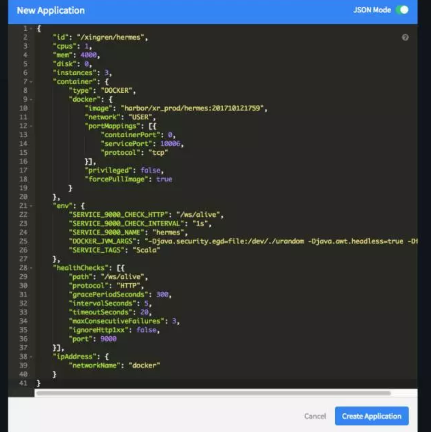Click the horizontal scrollbar under the editor
The image size is (431, 432).
point(213,393)
